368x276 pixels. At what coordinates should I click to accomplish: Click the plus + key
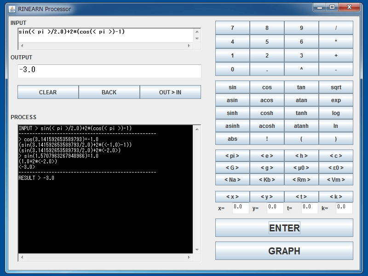tap(336, 56)
